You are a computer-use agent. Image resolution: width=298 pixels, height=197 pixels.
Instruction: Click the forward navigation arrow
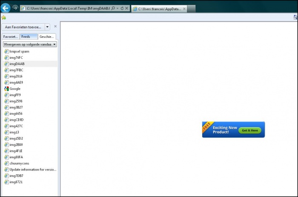(x=15, y=8)
